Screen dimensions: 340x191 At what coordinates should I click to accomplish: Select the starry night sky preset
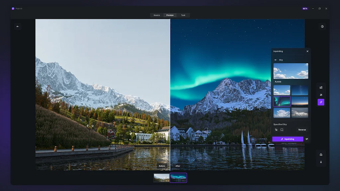tap(299, 90)
